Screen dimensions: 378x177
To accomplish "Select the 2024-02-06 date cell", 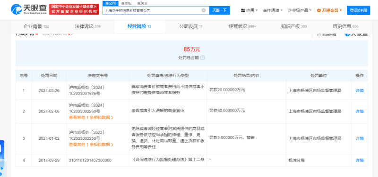I will (49, 111).
